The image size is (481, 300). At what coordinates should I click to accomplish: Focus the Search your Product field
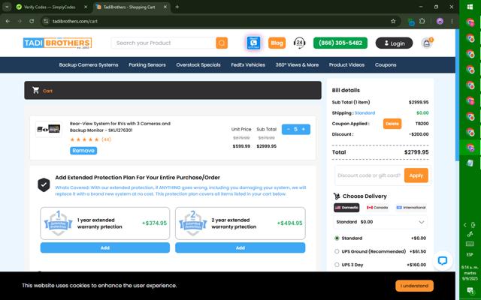(164, 43)
